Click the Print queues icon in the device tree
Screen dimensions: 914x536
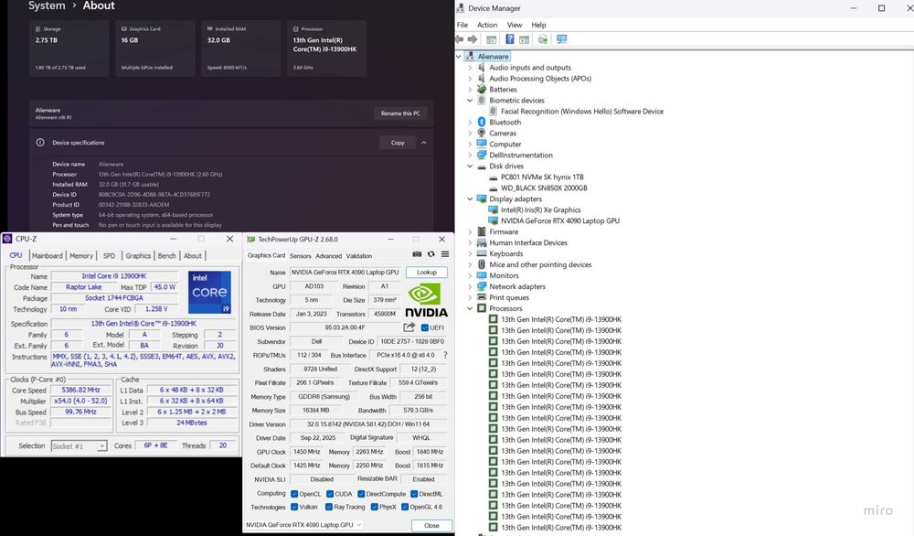point(482,297)
